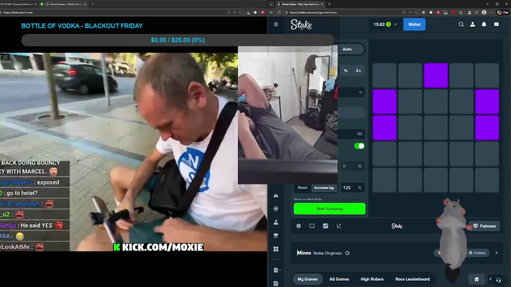Open tab search dropdown in Stake window

tap(271, 4)
